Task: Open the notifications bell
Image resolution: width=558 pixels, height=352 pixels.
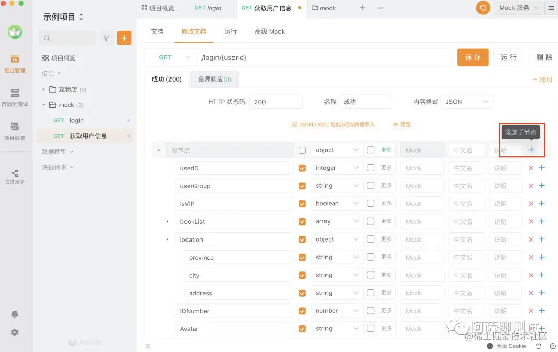Action: point(14,314)
